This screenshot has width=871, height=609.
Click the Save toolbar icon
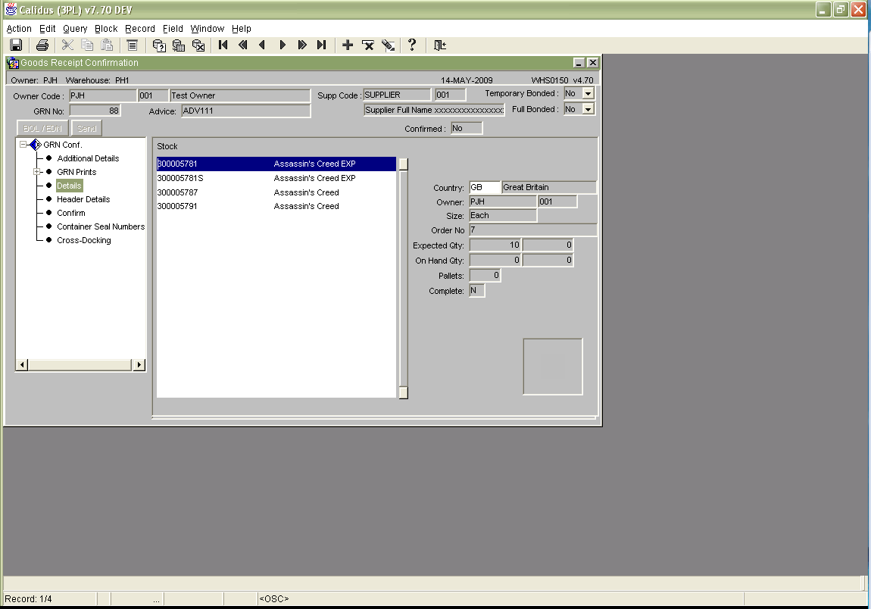(x=16, y=45)
